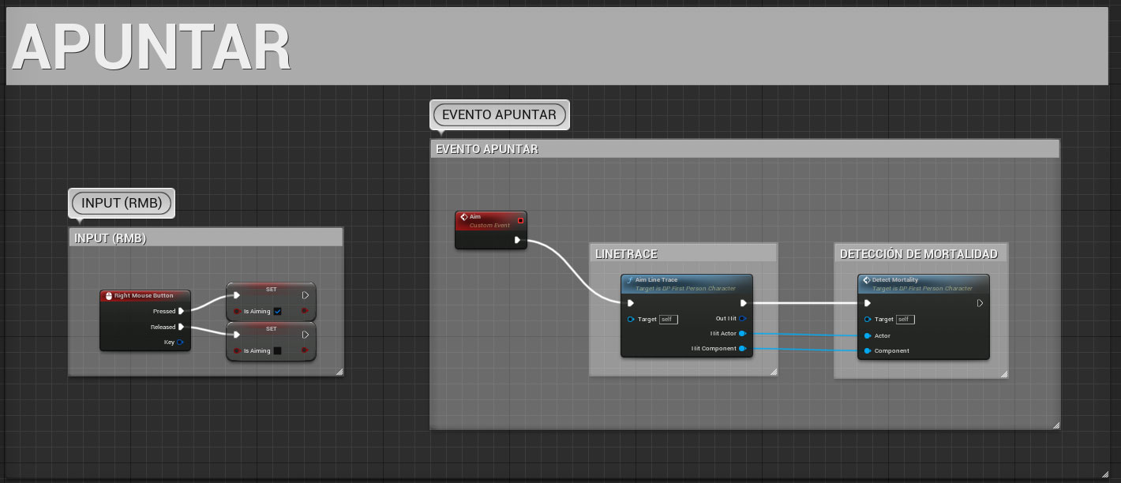Click the Actor input pin on Detect Mortality
This screenshot has height=483, width=1121.
pyautogui.click(x=868, y=335)
